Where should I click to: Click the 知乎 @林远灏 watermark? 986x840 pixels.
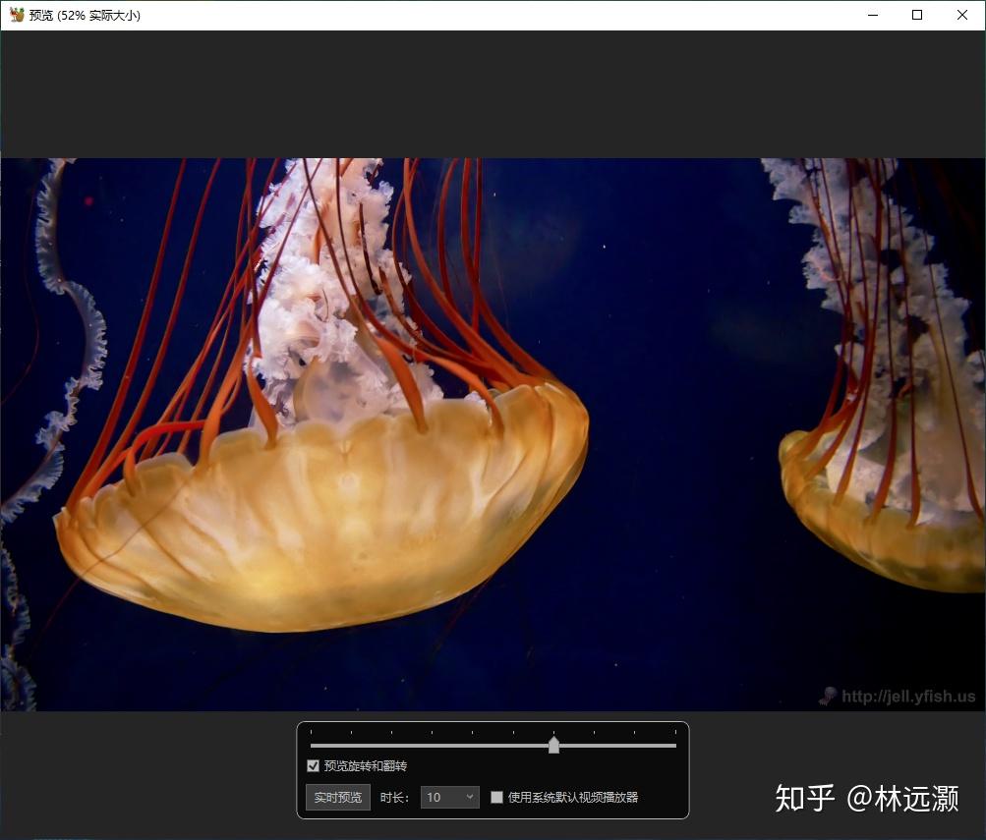pos(866,798)
